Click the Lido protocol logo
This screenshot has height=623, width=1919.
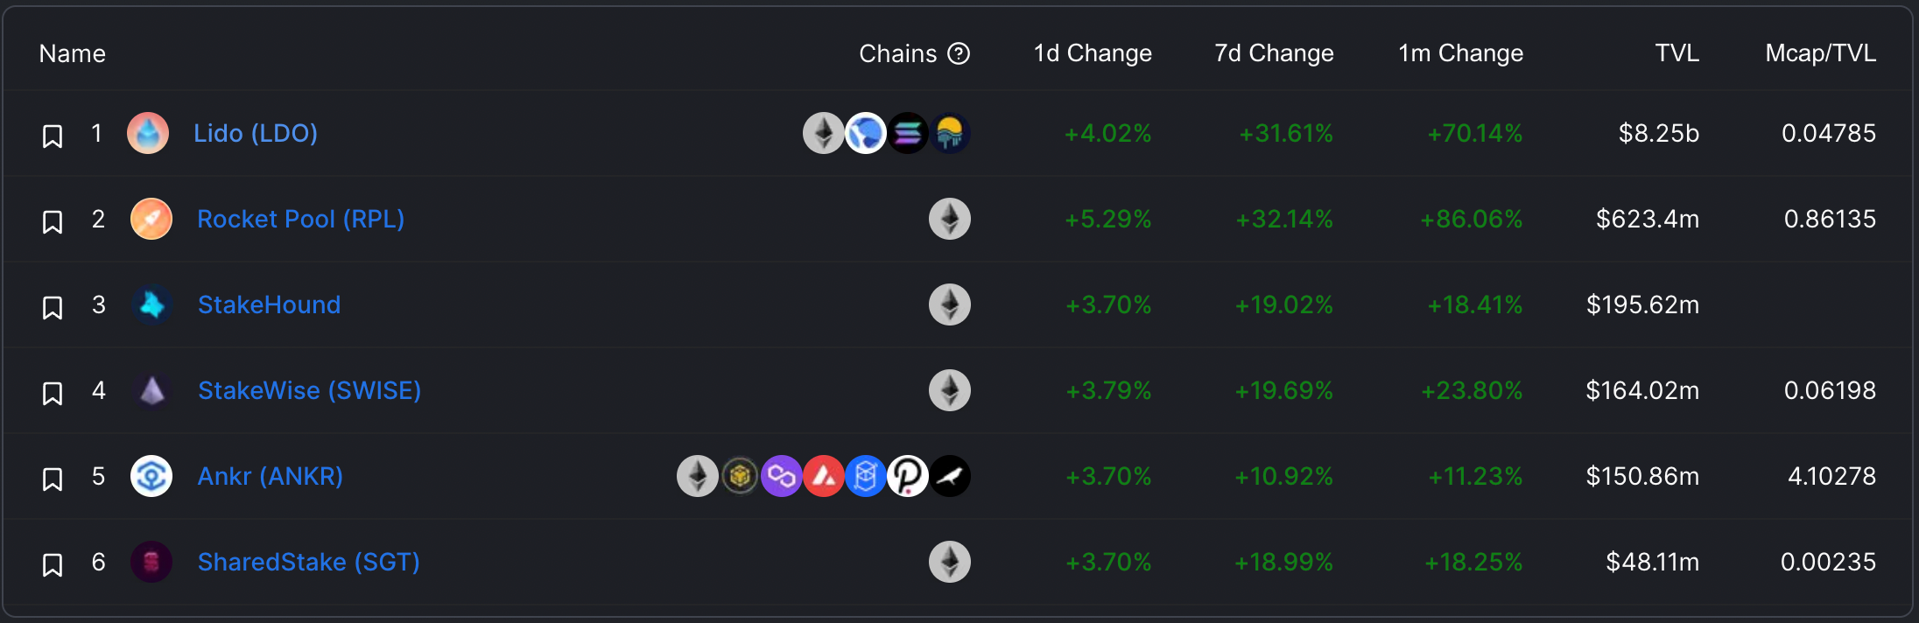148,133
